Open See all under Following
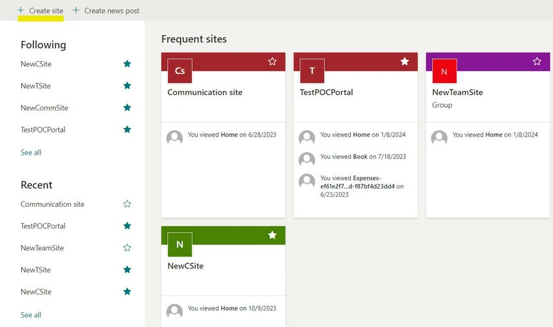Image resolution: width=553 pixels, height=327 pixels. (31, 153)
